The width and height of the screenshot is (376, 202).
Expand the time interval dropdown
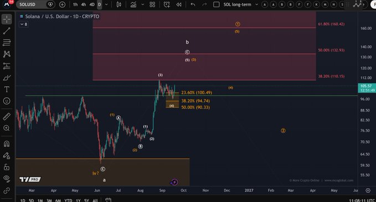106,4
